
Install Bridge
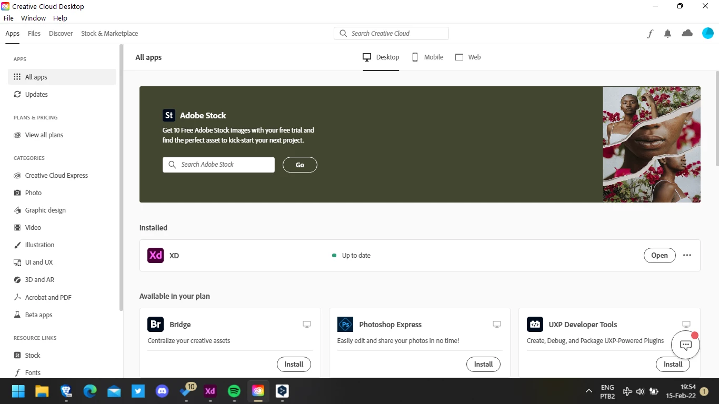294,364
